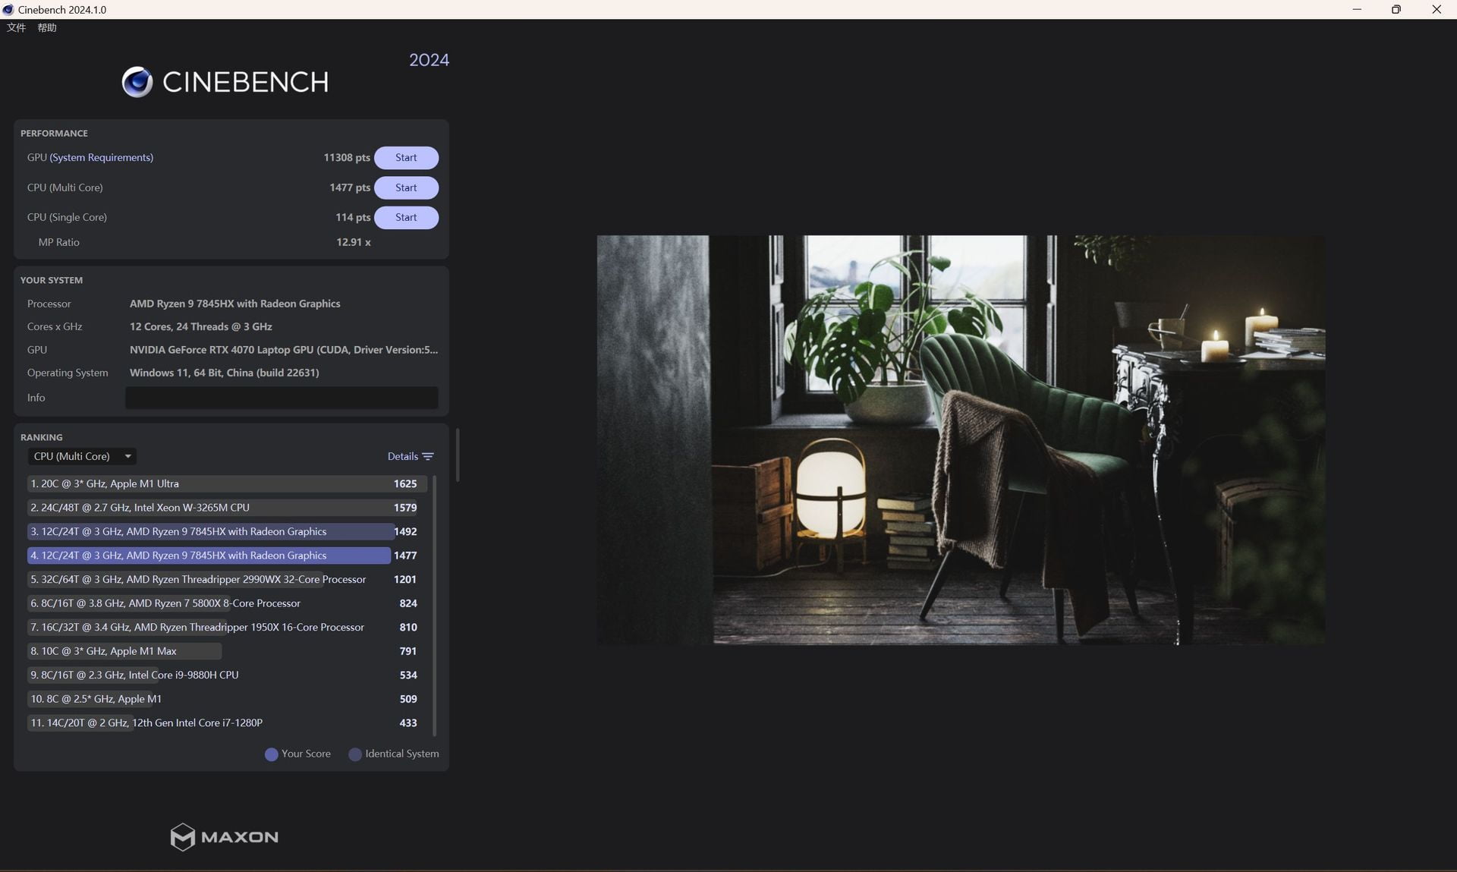Viewport: 1457px width, 872px height.
Task: Select the Apple M1 Ultra ranking row
Action: point(227,483)
